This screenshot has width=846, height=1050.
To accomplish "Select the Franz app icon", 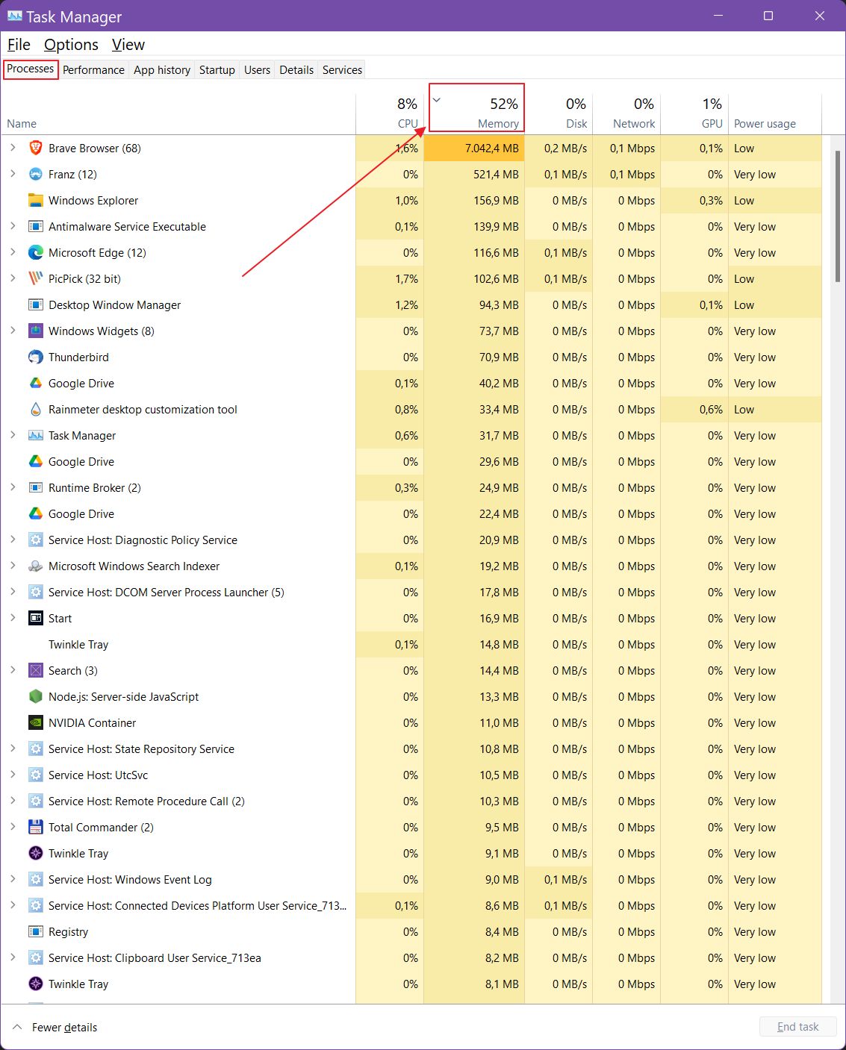I will [35, 174].
